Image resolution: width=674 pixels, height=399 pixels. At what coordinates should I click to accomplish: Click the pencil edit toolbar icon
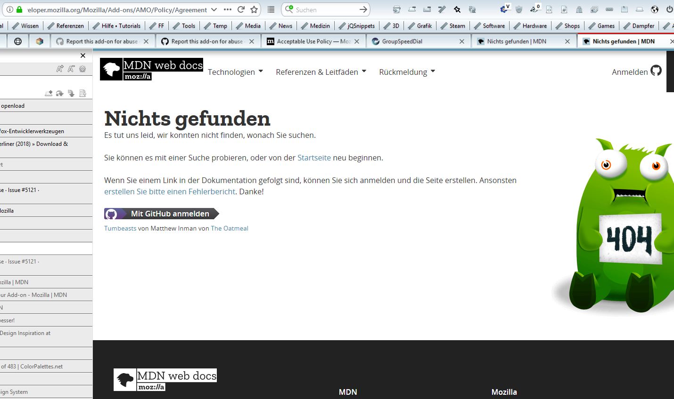tap(442, 9)
